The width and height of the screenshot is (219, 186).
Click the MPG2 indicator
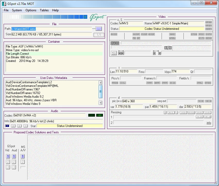pos(208,22)
